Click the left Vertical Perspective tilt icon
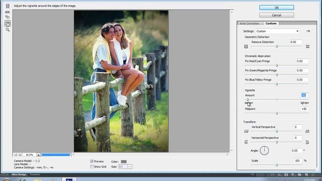 coord(246,131)
